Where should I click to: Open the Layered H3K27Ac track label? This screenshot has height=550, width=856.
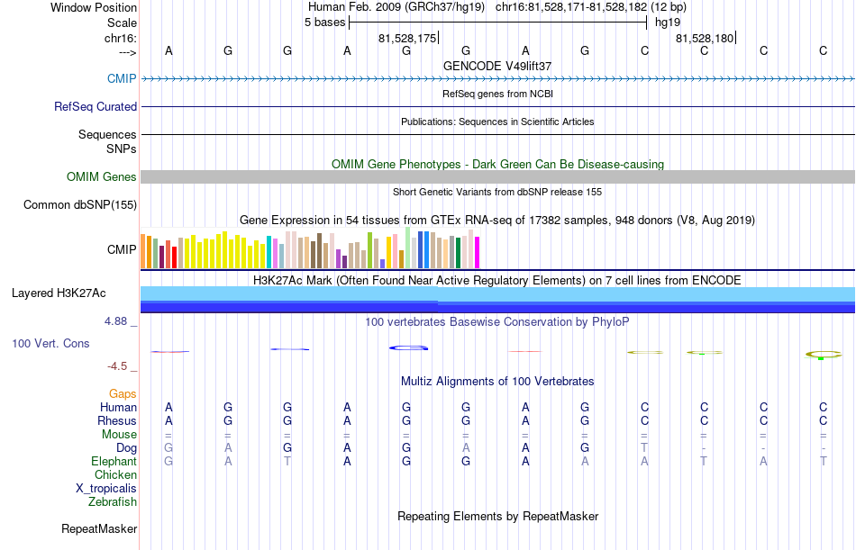[59, 293]
